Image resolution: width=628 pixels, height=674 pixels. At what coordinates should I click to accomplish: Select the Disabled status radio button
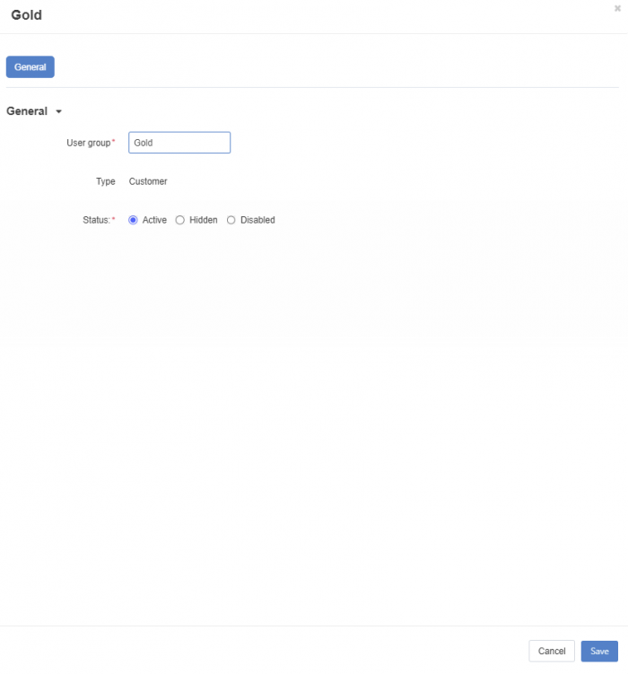tap(231, 220)
